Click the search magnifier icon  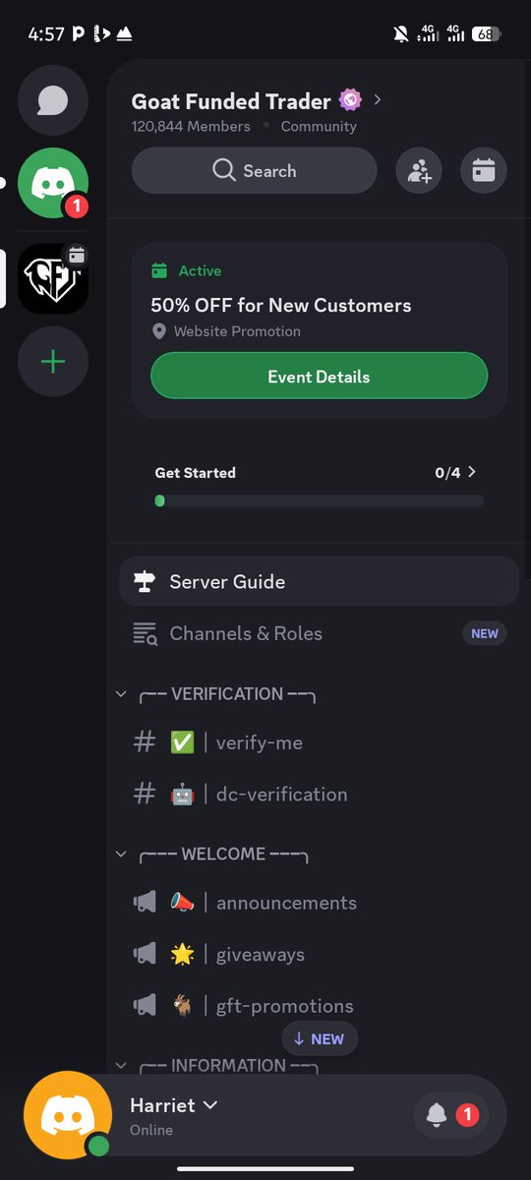coord(224,171)
